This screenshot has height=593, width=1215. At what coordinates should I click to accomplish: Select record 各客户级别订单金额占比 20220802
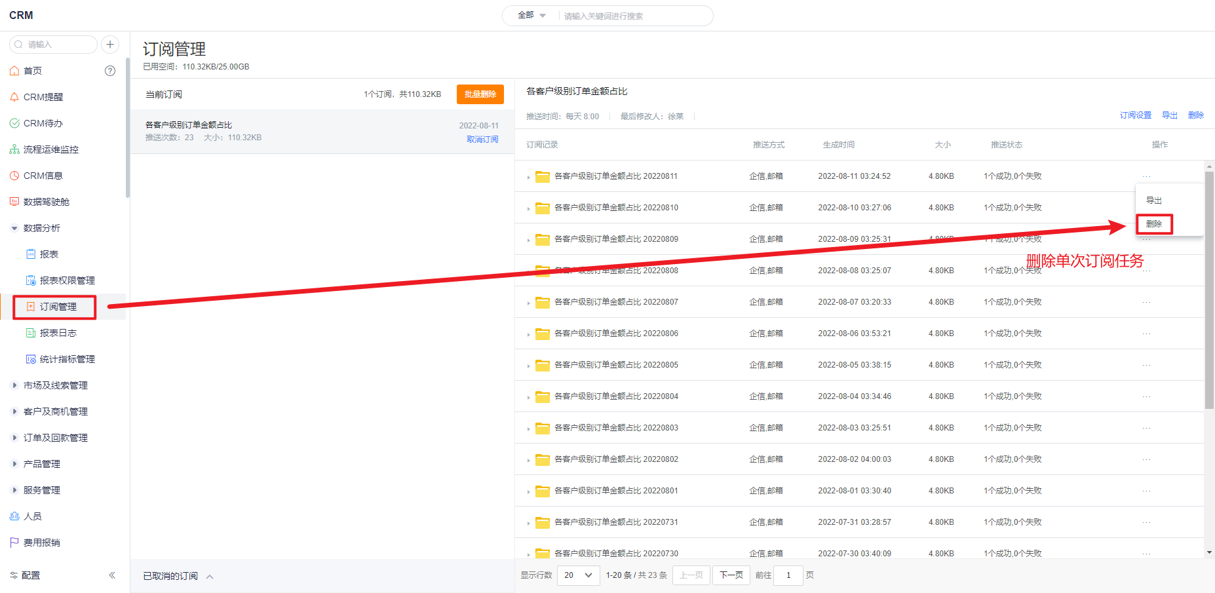coord(616,459)
